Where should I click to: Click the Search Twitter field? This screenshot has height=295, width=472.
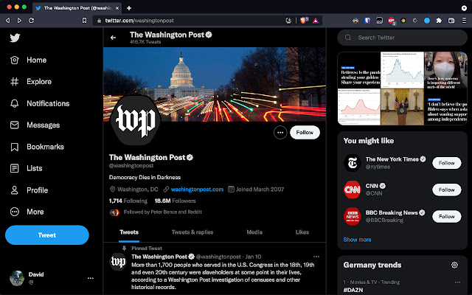[x=406, y=37]
